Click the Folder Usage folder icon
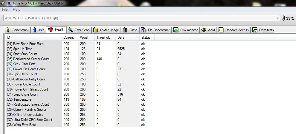This screenshot has height=134, width=296. [x=96, y=30]
